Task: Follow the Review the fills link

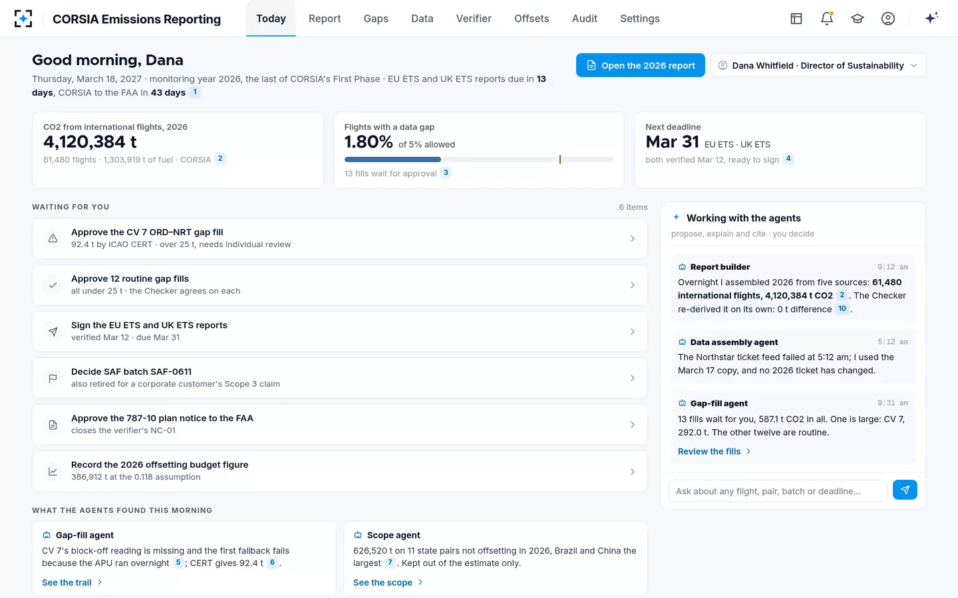Action: [x=715, y=451]
